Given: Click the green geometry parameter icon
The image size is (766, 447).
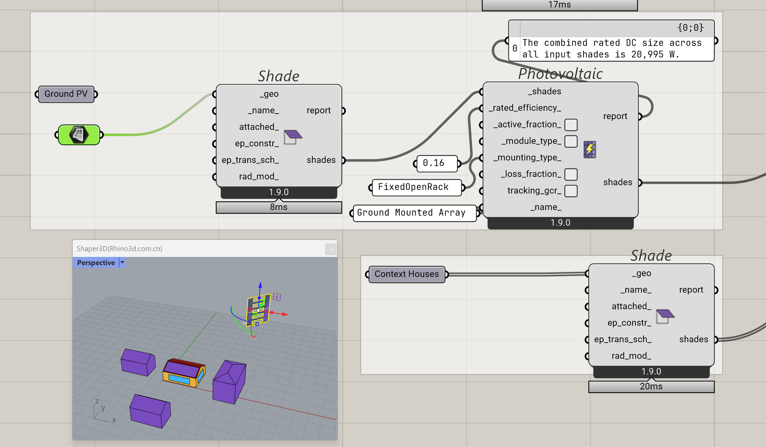Looking at the screenshot, I should [x=79, y=135].
